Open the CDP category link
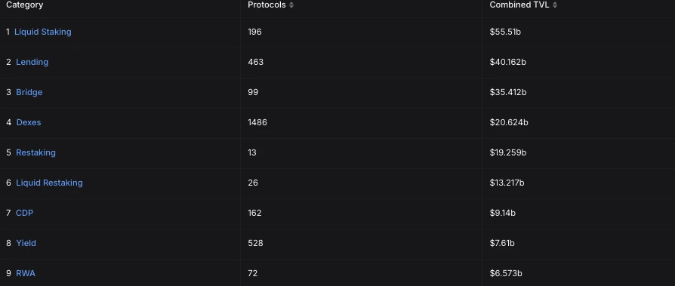Screen dimensions: 675x286 [x=24, y=213]
